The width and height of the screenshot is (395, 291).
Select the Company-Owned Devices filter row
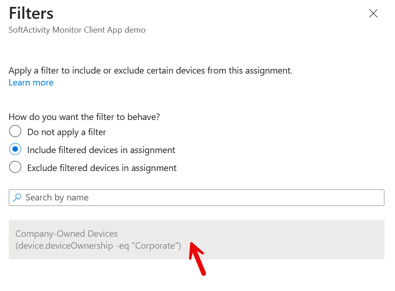tap(196, 240)
